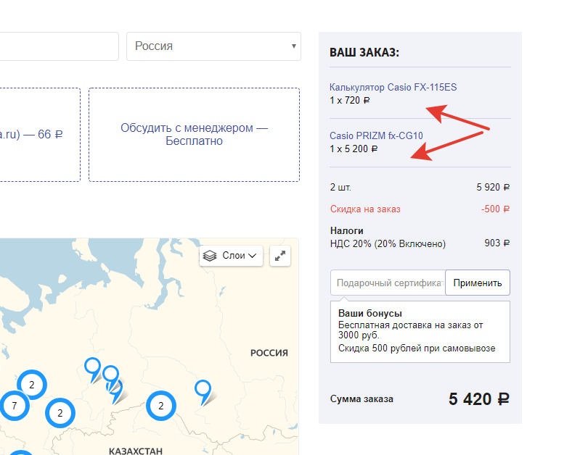This screenshot has height=455, width=572.
Task: Click the chevron beside Слои
Action: 252,256
